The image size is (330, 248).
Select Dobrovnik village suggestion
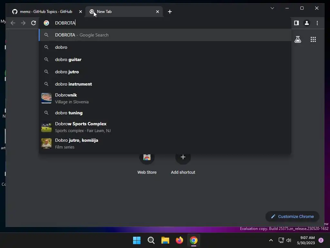pos(165,98)
